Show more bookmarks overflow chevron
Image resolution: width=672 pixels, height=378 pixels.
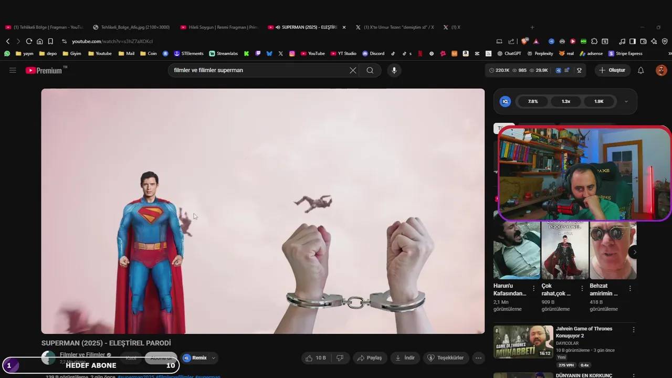coord(669,54)
